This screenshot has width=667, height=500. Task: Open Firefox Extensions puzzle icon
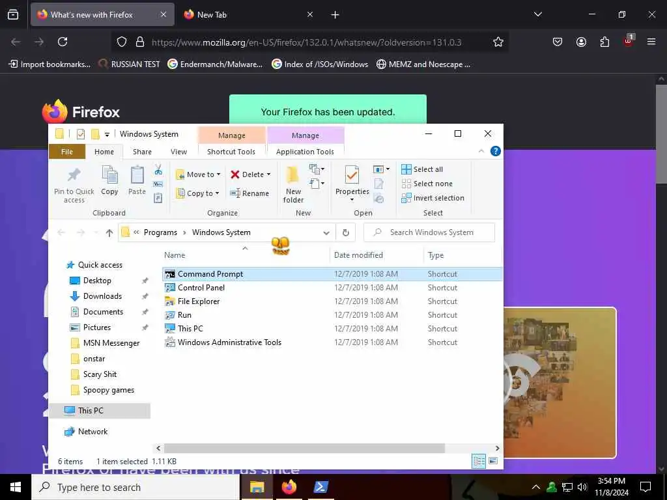[x=604, y=42]
